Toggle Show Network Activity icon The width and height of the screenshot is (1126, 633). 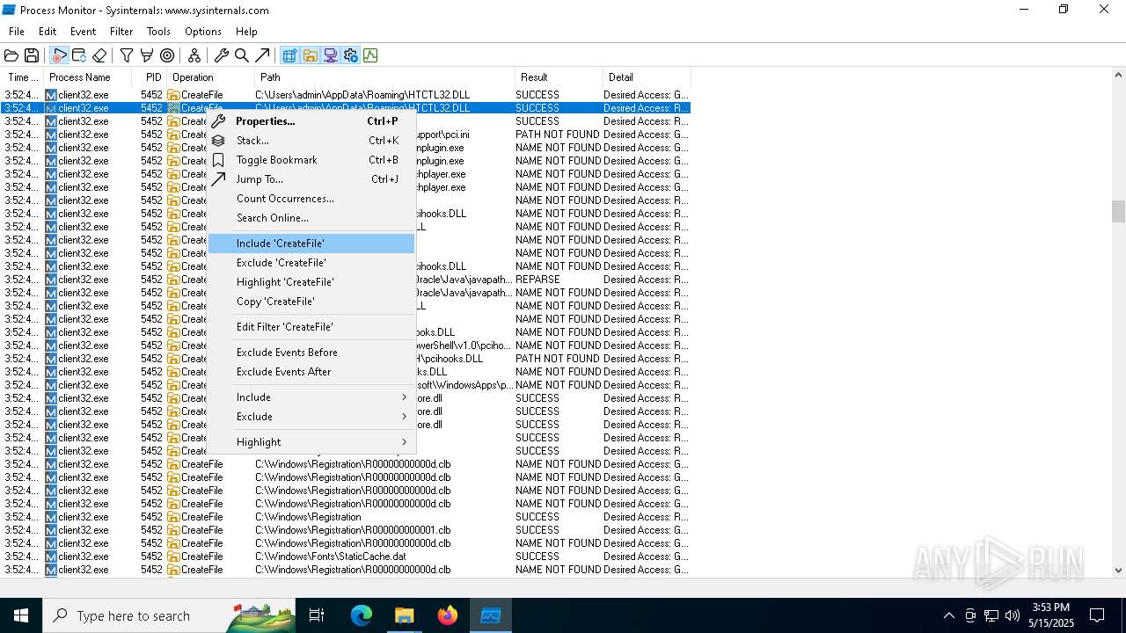click(x=330, y=55)
